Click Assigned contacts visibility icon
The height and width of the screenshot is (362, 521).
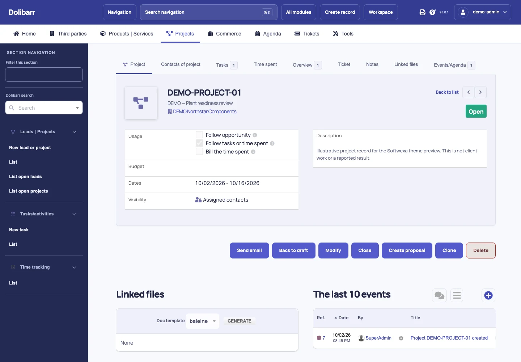[x=198, y=200]
